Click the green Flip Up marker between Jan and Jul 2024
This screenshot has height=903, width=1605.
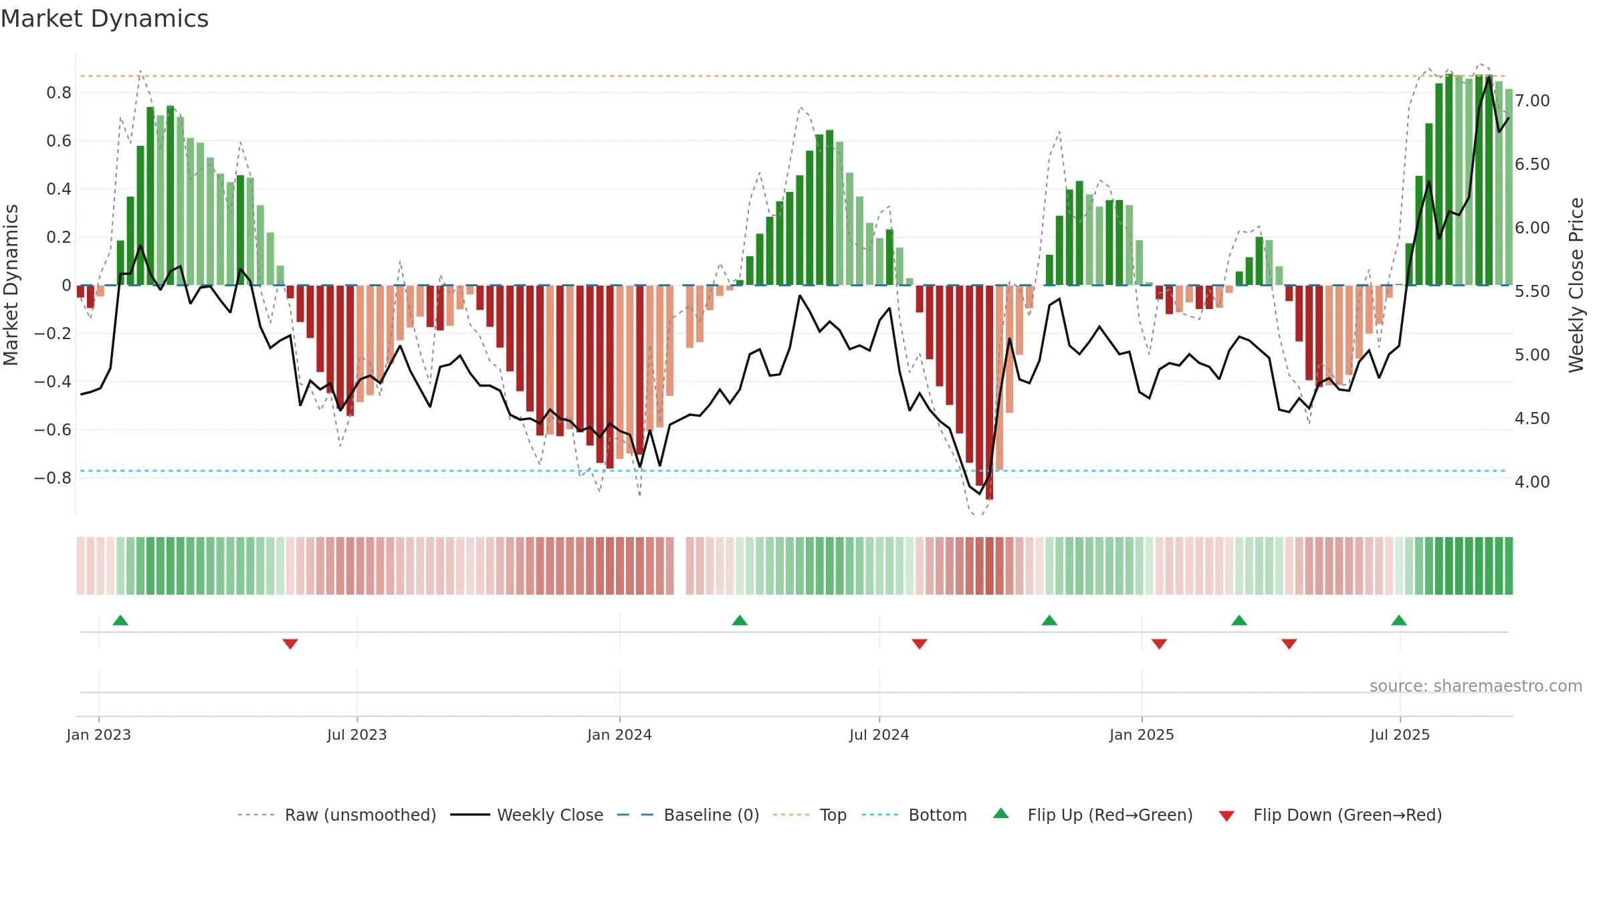(740, 621)
